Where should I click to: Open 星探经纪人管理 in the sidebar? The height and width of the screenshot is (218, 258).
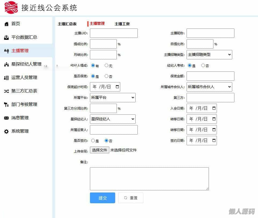click(x=26, y=64)
